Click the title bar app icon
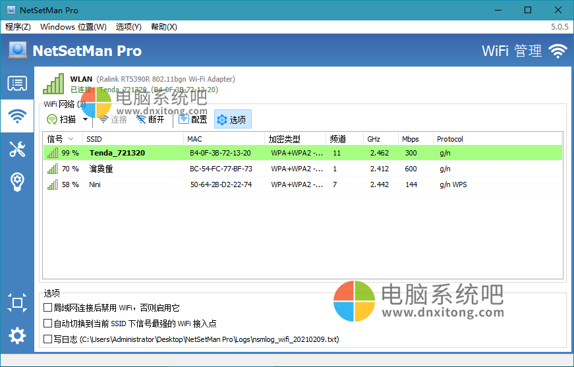Viewport: 574px width, 367px height. [x=11, y=10]
